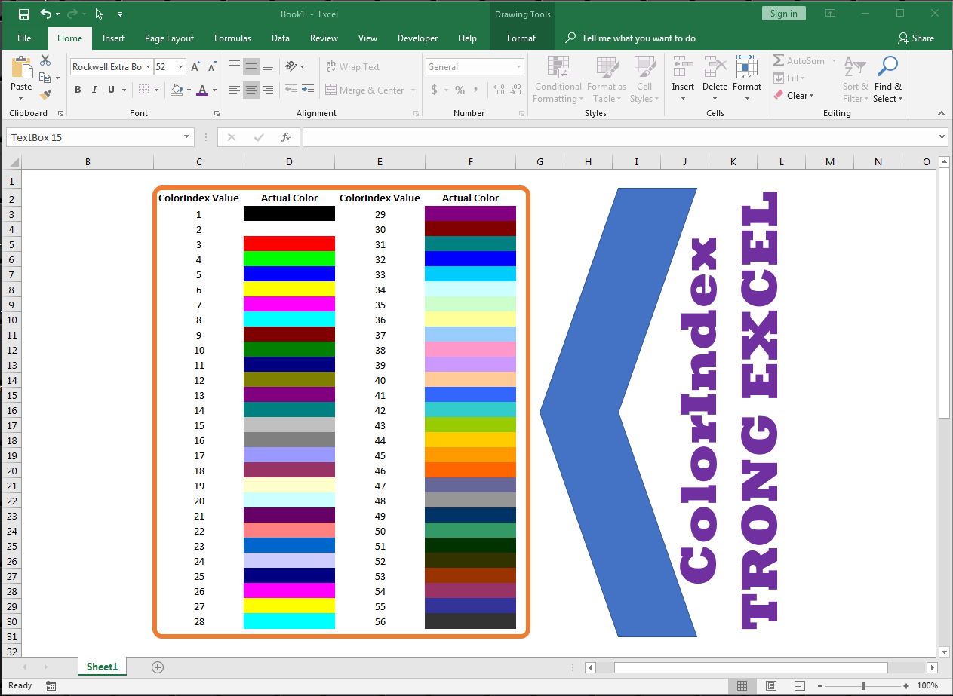Switch to the Page Layout tab
Screen dimensions: 953x696
[x=169, y=38]
